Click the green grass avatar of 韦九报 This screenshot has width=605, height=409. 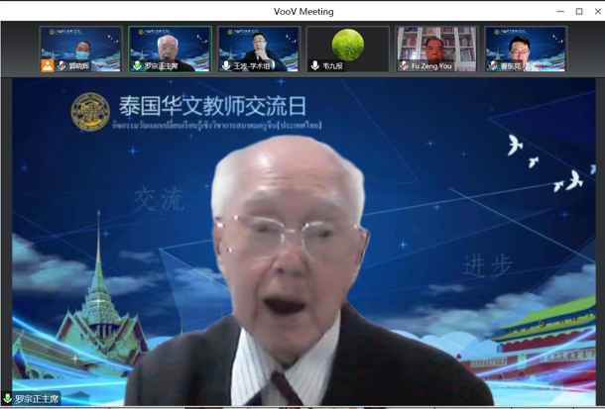point(348,45)
